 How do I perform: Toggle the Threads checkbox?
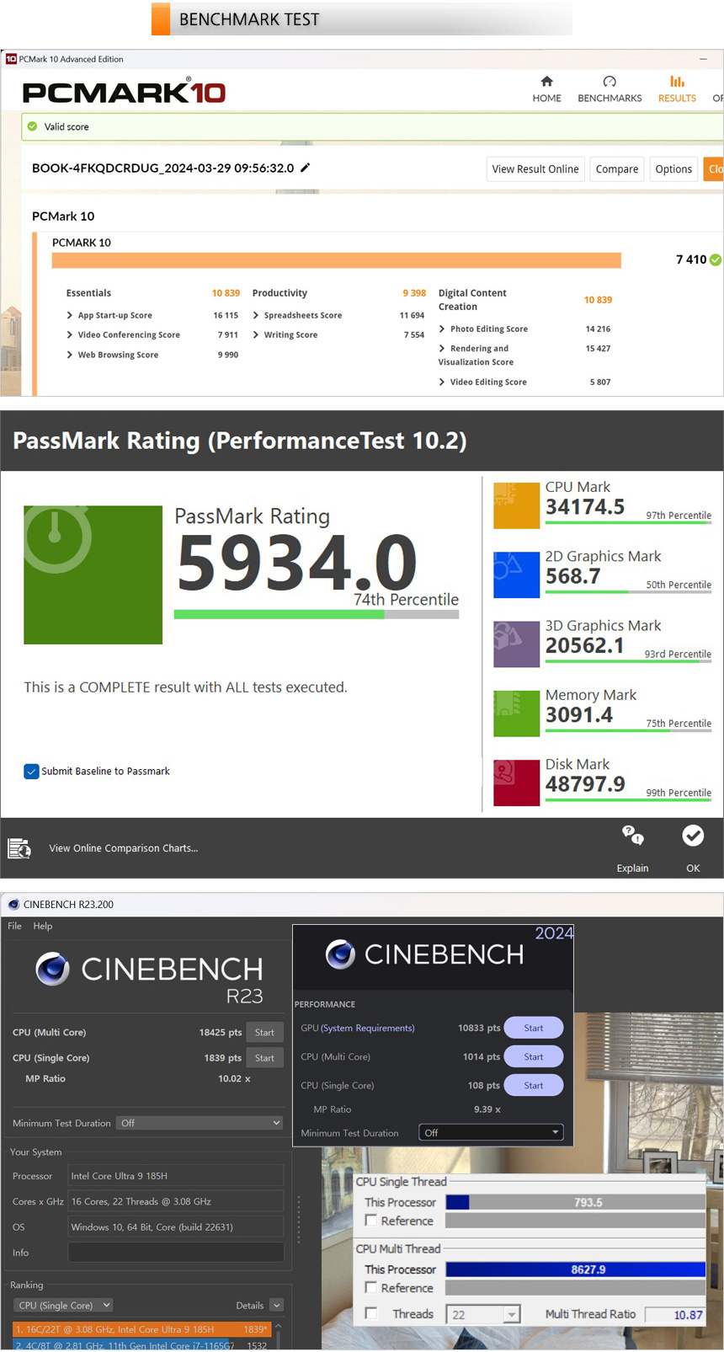tap(370, 1313)
